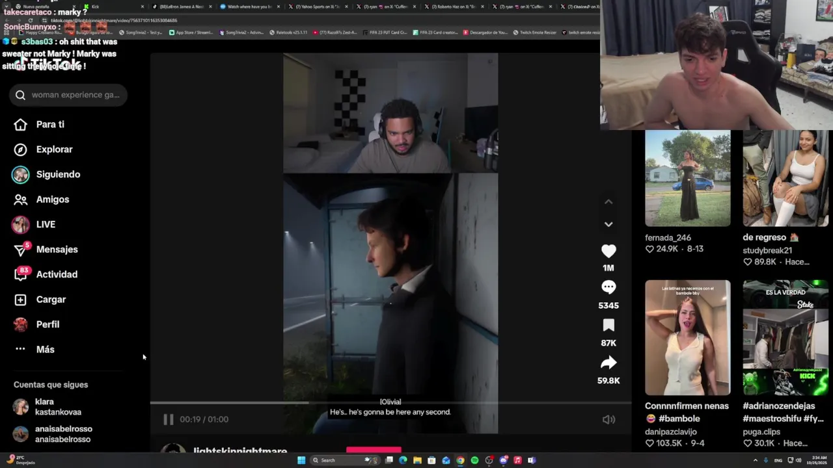This screenshot has width=833, height=468.
Task: Open the Amigos page
Action: (41, 200)
